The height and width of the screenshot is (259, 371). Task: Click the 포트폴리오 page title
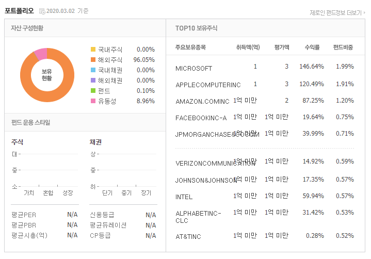[x=19, y=11]
